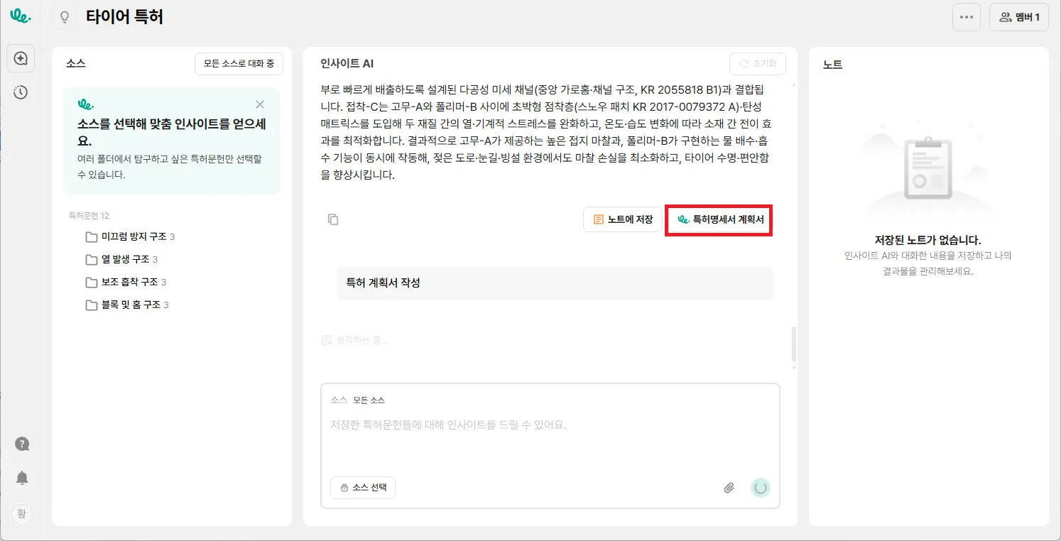The width and height of the screenshot is (1061, 541).
Task: Close the source selection tip banner
Action: coord(260,104)
